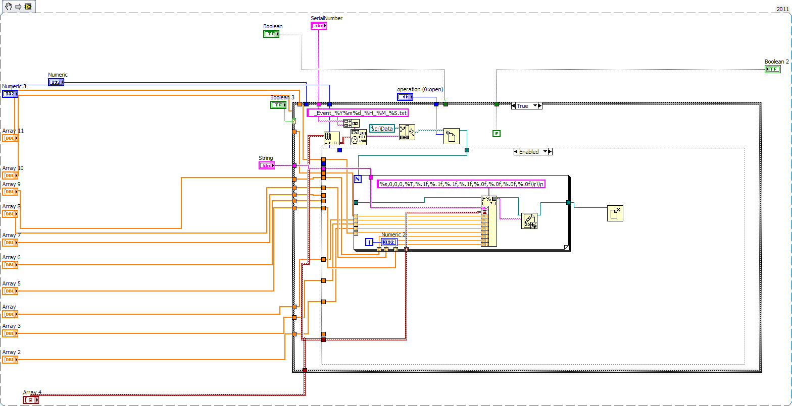Click the _Event_%Y%m%d file name format string
The height and width of the screenshot is (406, 792).
[x=358, y=113]
